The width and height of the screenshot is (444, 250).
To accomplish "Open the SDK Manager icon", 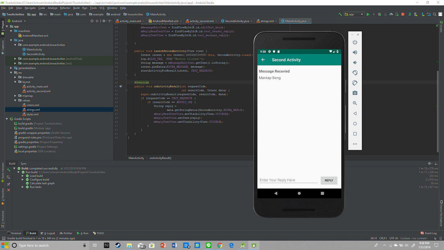I will click(423, 14).
